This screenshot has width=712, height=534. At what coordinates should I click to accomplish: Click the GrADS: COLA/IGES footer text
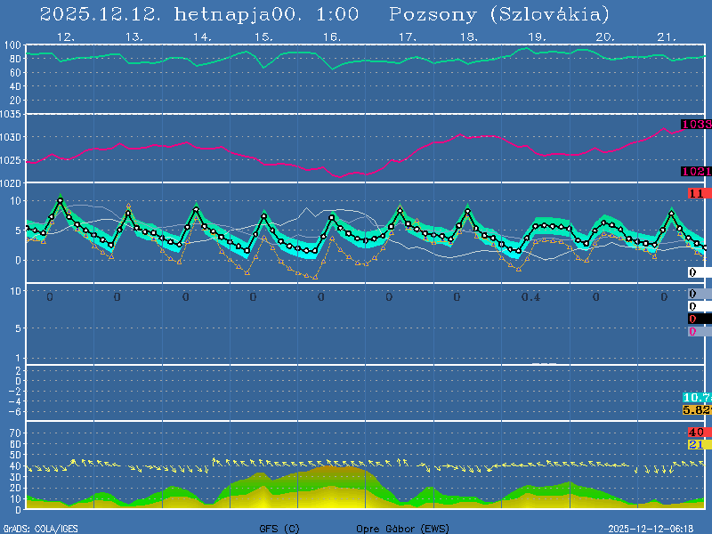click(40, 528)
